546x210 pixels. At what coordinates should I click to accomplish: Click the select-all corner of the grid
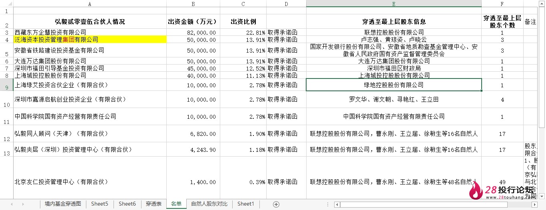pyautogui.click(x=6, y=4)
